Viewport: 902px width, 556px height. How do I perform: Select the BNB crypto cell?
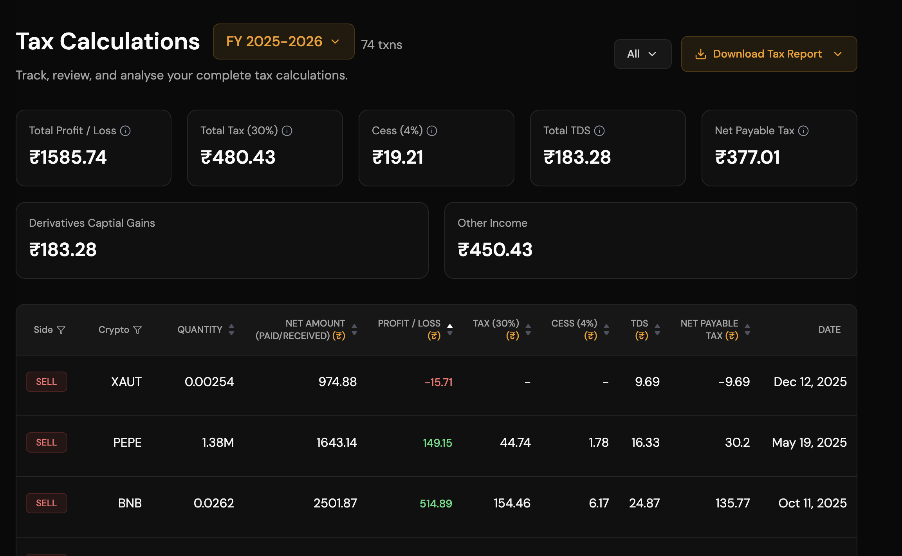pyautogui.click(x=130, y=503)
